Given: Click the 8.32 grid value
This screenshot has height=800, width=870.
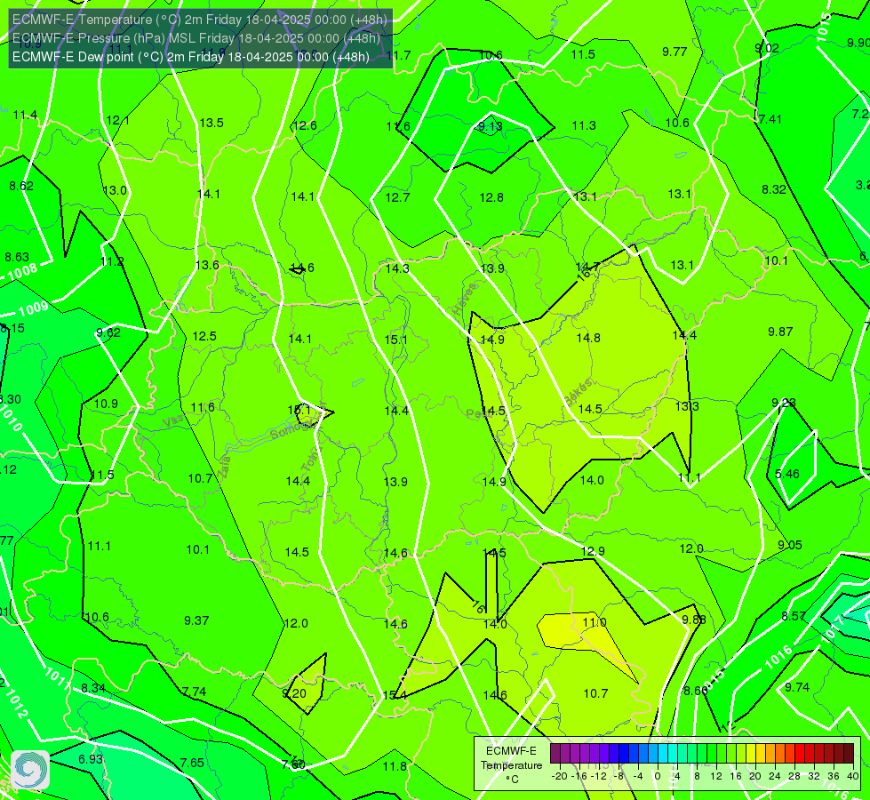Looking at the screenshot, I should [x=773, y=189].
